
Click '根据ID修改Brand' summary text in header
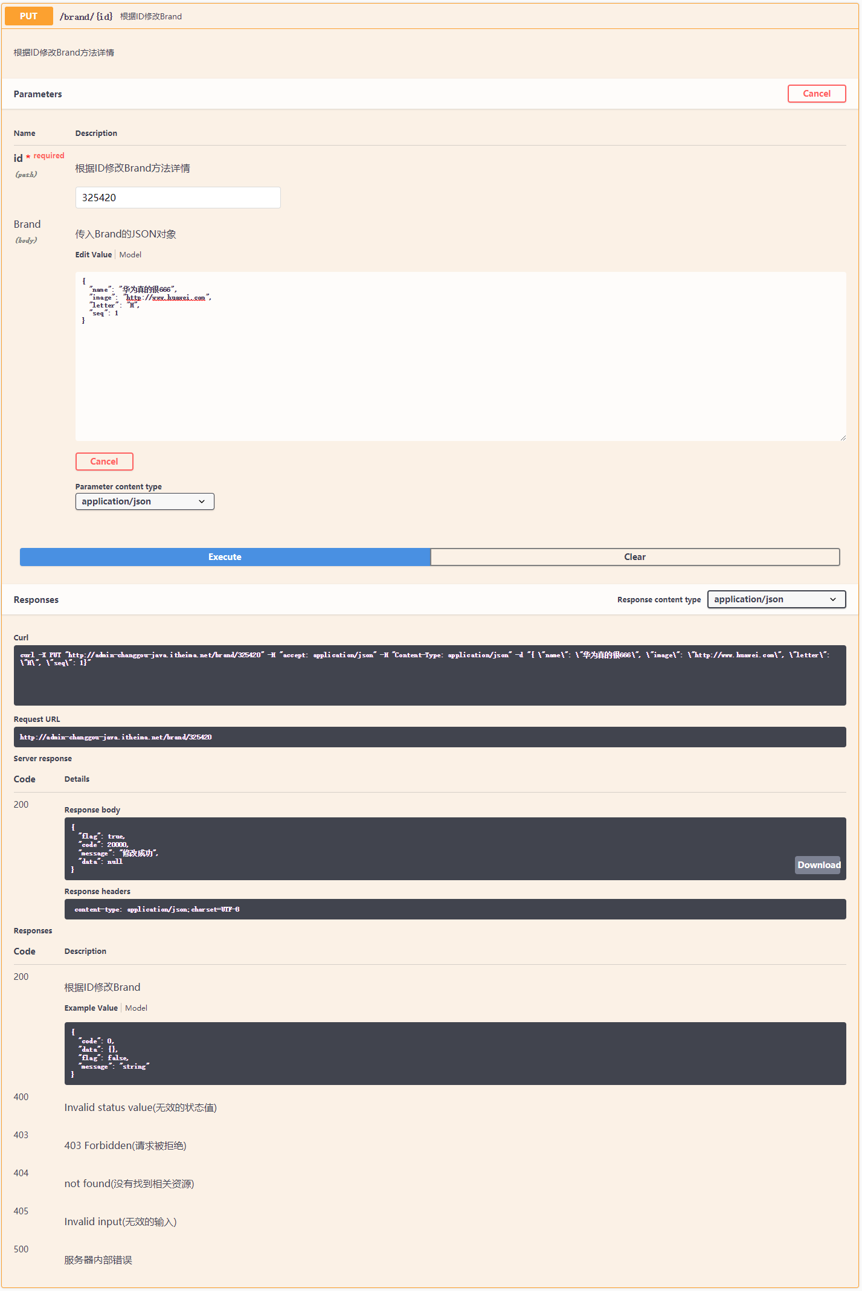pos(151,16)
